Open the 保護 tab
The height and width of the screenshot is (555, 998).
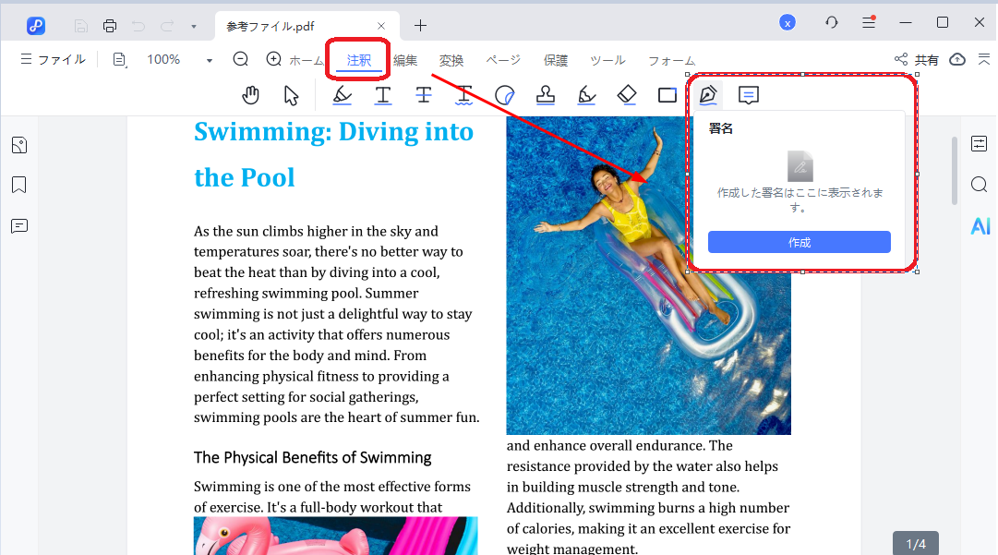point(556,60)
